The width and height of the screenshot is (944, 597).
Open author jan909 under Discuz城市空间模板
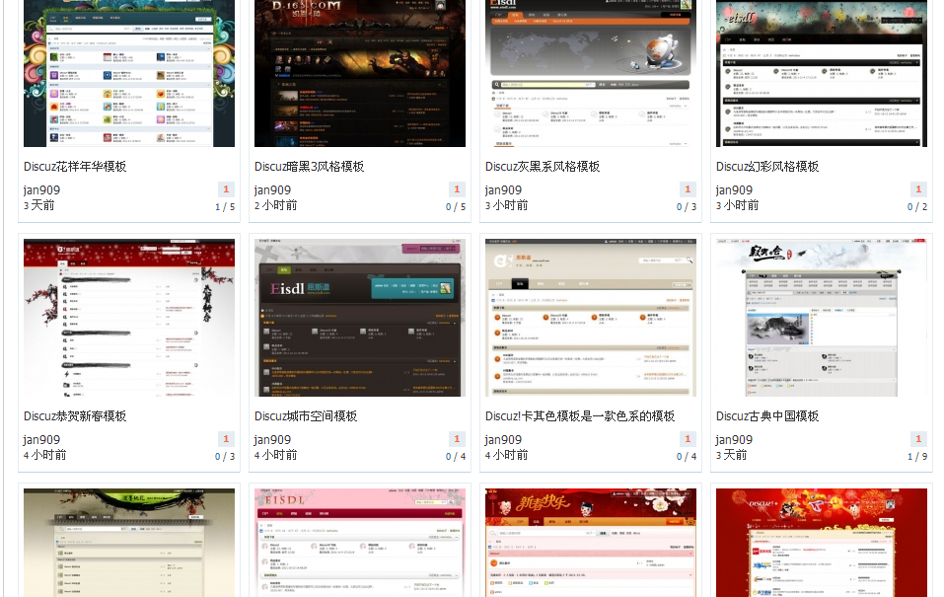click(x=272, y=440)
